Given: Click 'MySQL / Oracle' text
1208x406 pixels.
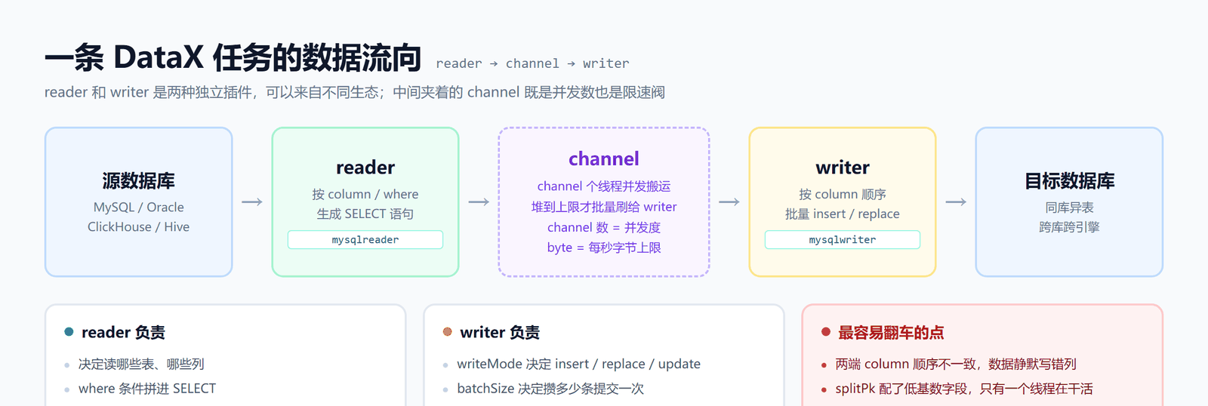Looking at the screenshot, I should click(x=139, y=207).
